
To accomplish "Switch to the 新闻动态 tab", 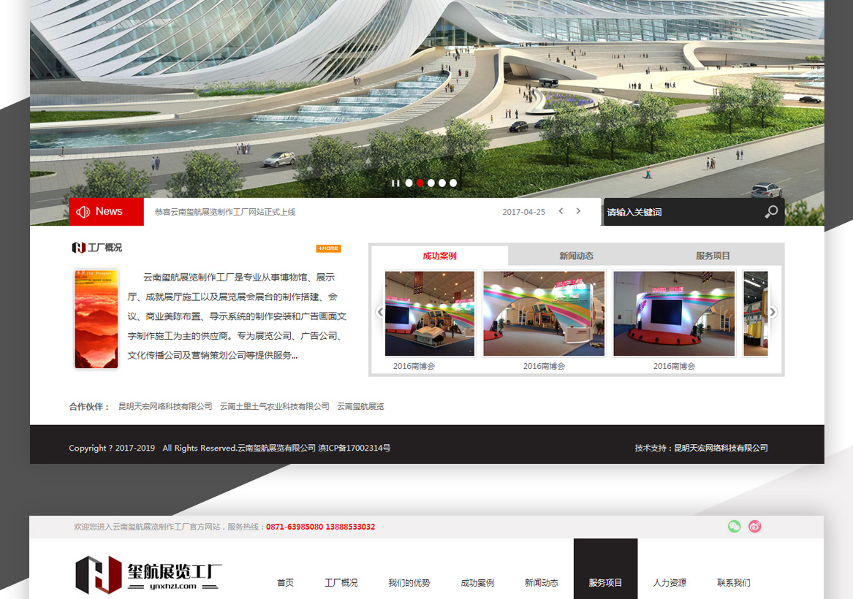I will [x=576, y=256].
